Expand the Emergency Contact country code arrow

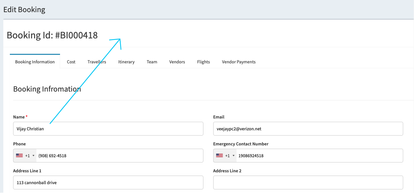coord(234,156)
